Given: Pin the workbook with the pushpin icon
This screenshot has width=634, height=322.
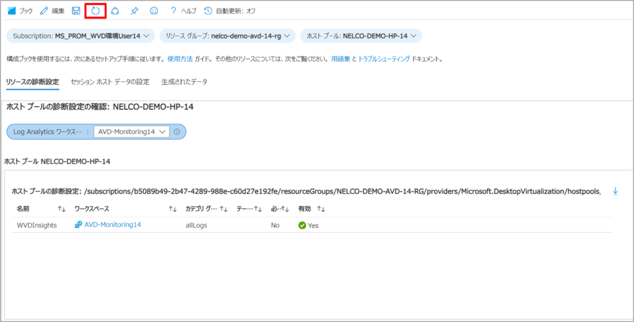Looking at the screenshot, I should (x=134, y=11).
